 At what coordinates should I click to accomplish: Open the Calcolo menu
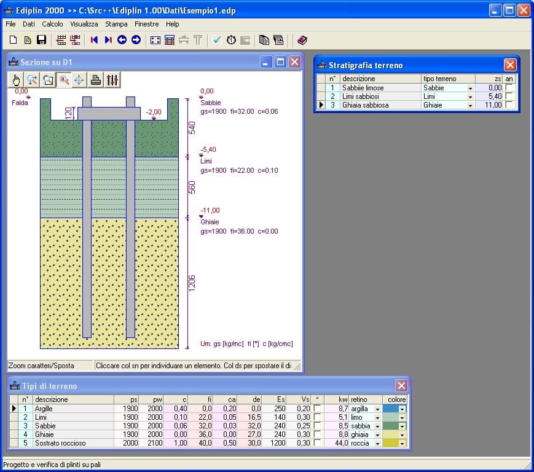pyautogui.click(x=52, y=24)
